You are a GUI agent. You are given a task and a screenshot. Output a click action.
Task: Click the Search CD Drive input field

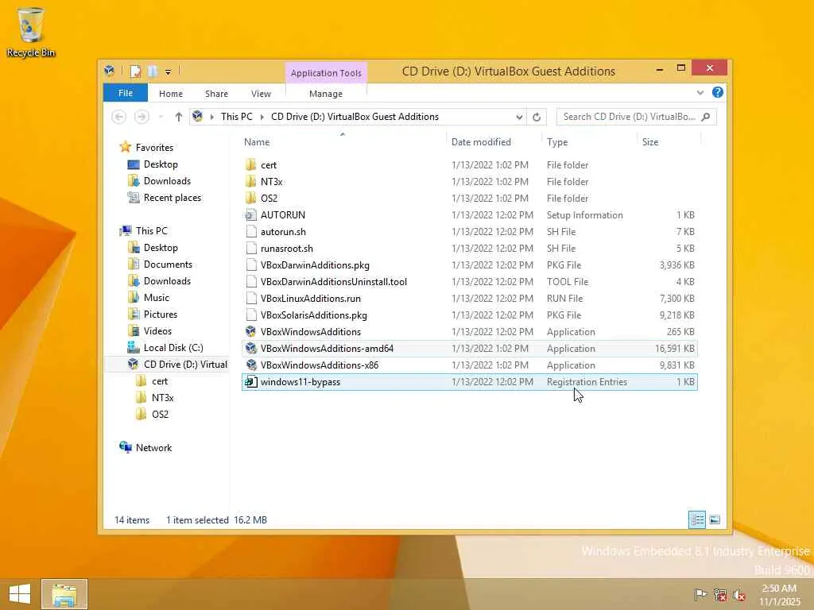coord(629,118)
